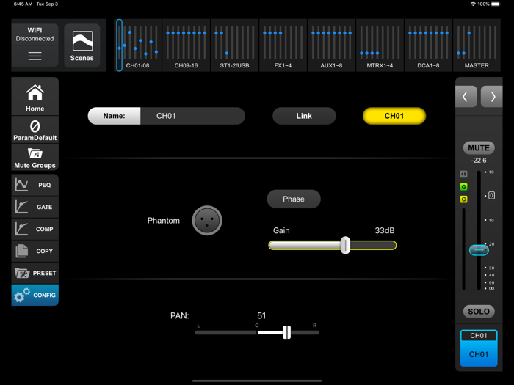The width and height of the screenshot is (514, 385).
Task: Switch to CH01-08 fader bank
Action: 138,45
